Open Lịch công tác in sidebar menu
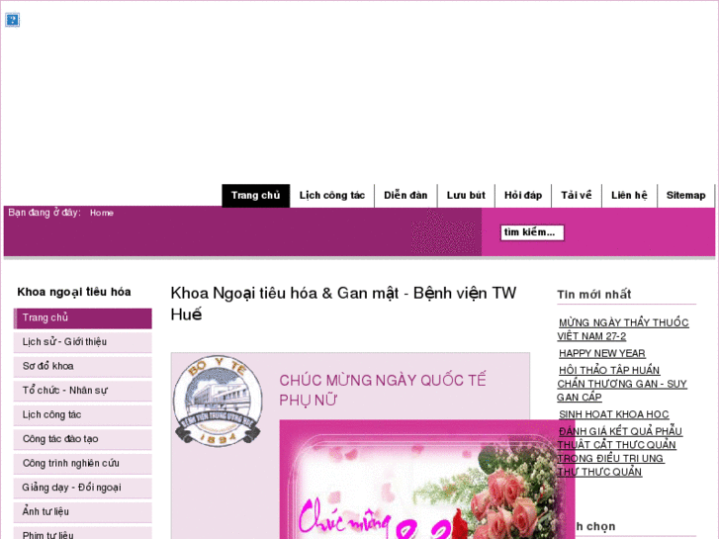The height and width of the screenshot is (539, 719). tap(82, 415)
